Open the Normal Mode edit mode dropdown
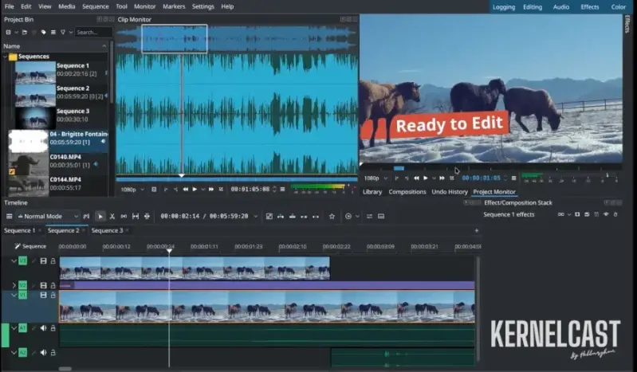The image size is (637, 372). [49, 216]
